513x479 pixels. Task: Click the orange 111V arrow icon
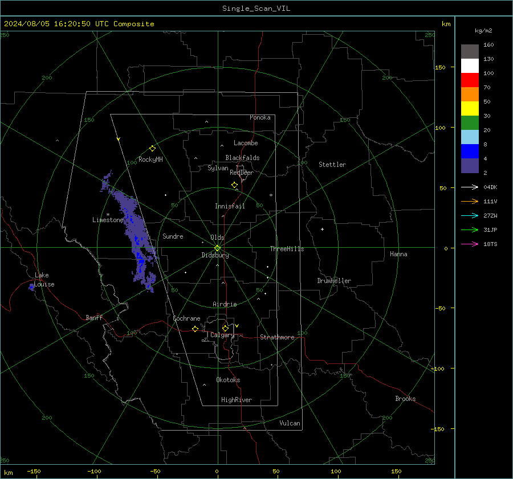click(470, 202)
